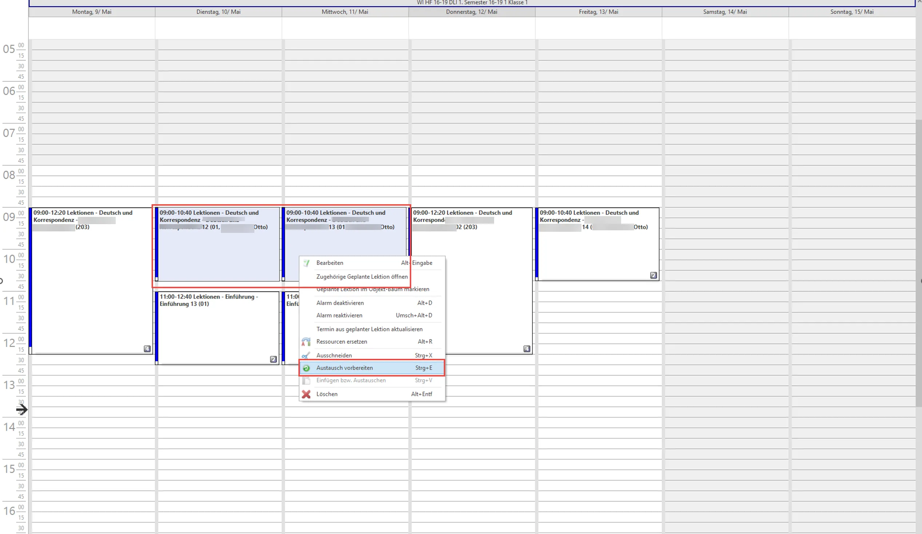Click the scissors Ausschneiden icon
This screenshot has width=922, height=534.
pos(306,355)
